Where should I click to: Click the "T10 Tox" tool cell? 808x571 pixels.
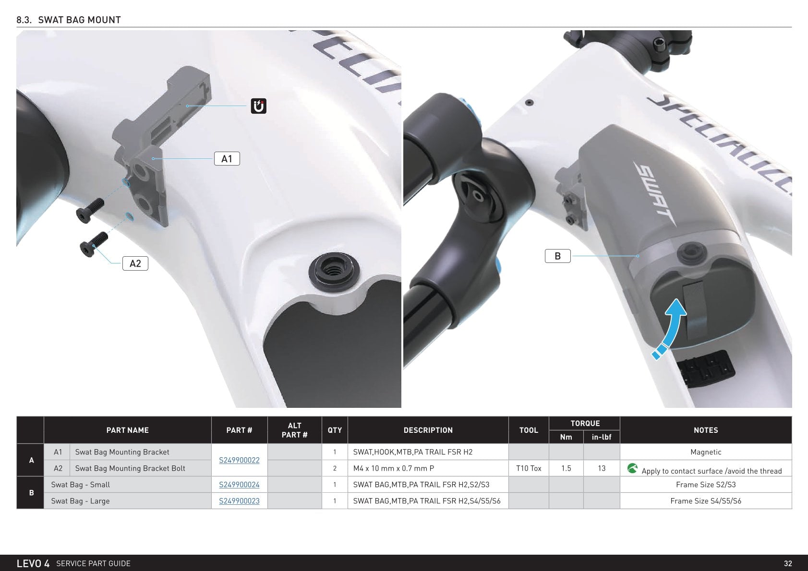pyautogui.click(x=529, y=468)
